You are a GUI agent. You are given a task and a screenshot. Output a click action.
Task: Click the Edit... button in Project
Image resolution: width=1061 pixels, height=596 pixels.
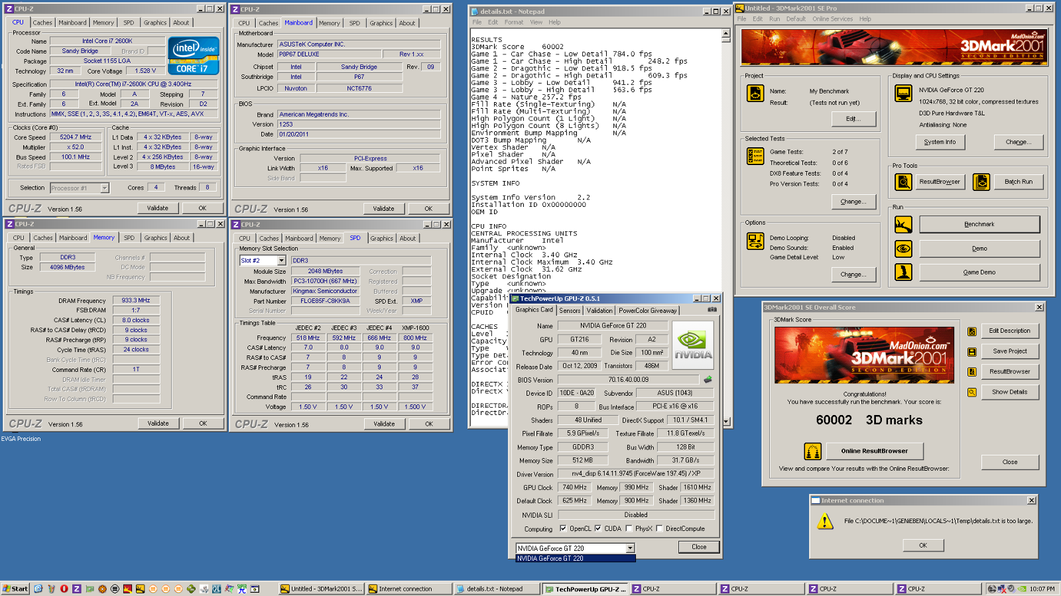[853, 119]
